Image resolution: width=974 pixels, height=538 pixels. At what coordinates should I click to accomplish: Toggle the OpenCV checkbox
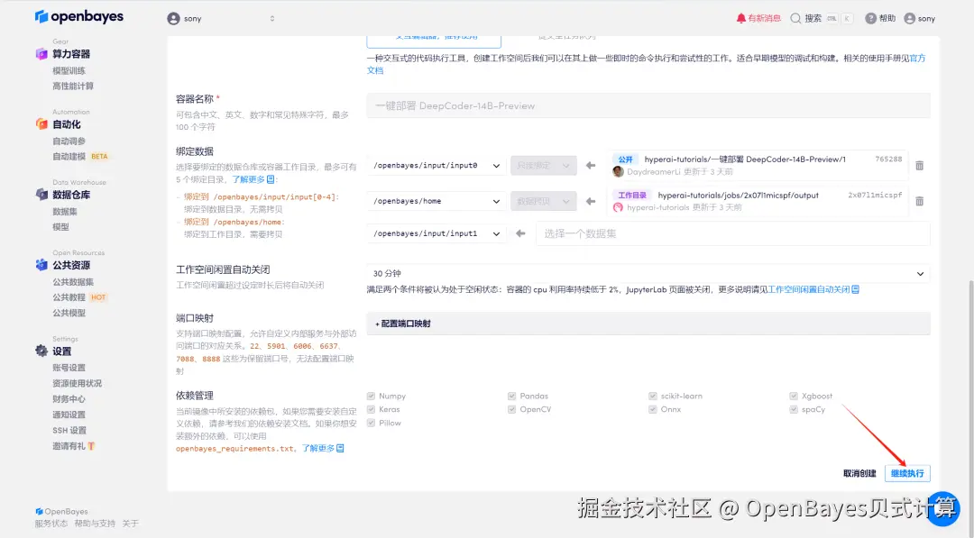coord(512,409)
